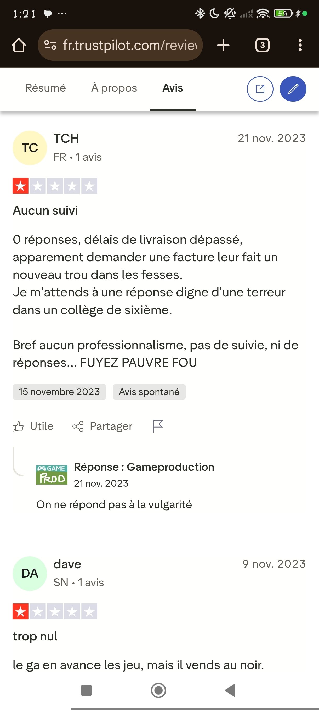Click the Gameproduction logo in the reply

[52, 475]
